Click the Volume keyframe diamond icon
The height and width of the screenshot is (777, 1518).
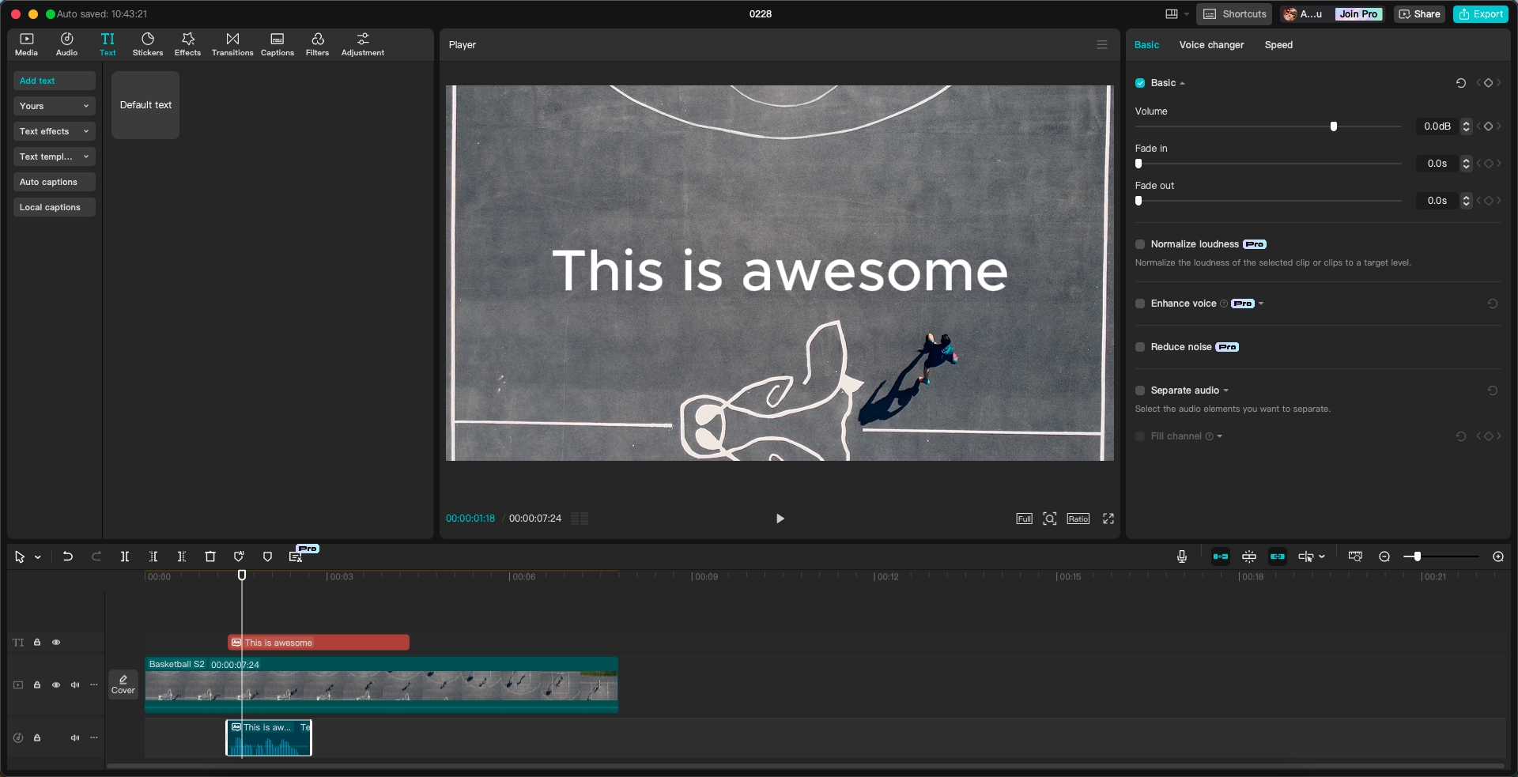pyautogui.click(x=1488, y=126)
